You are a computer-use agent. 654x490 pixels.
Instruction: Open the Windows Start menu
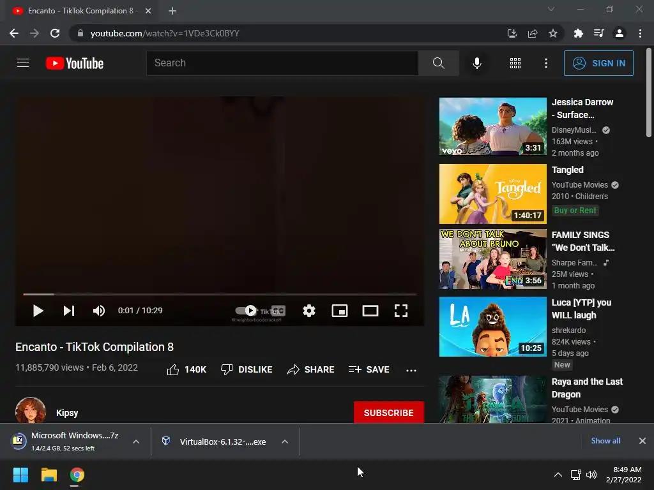20,475
